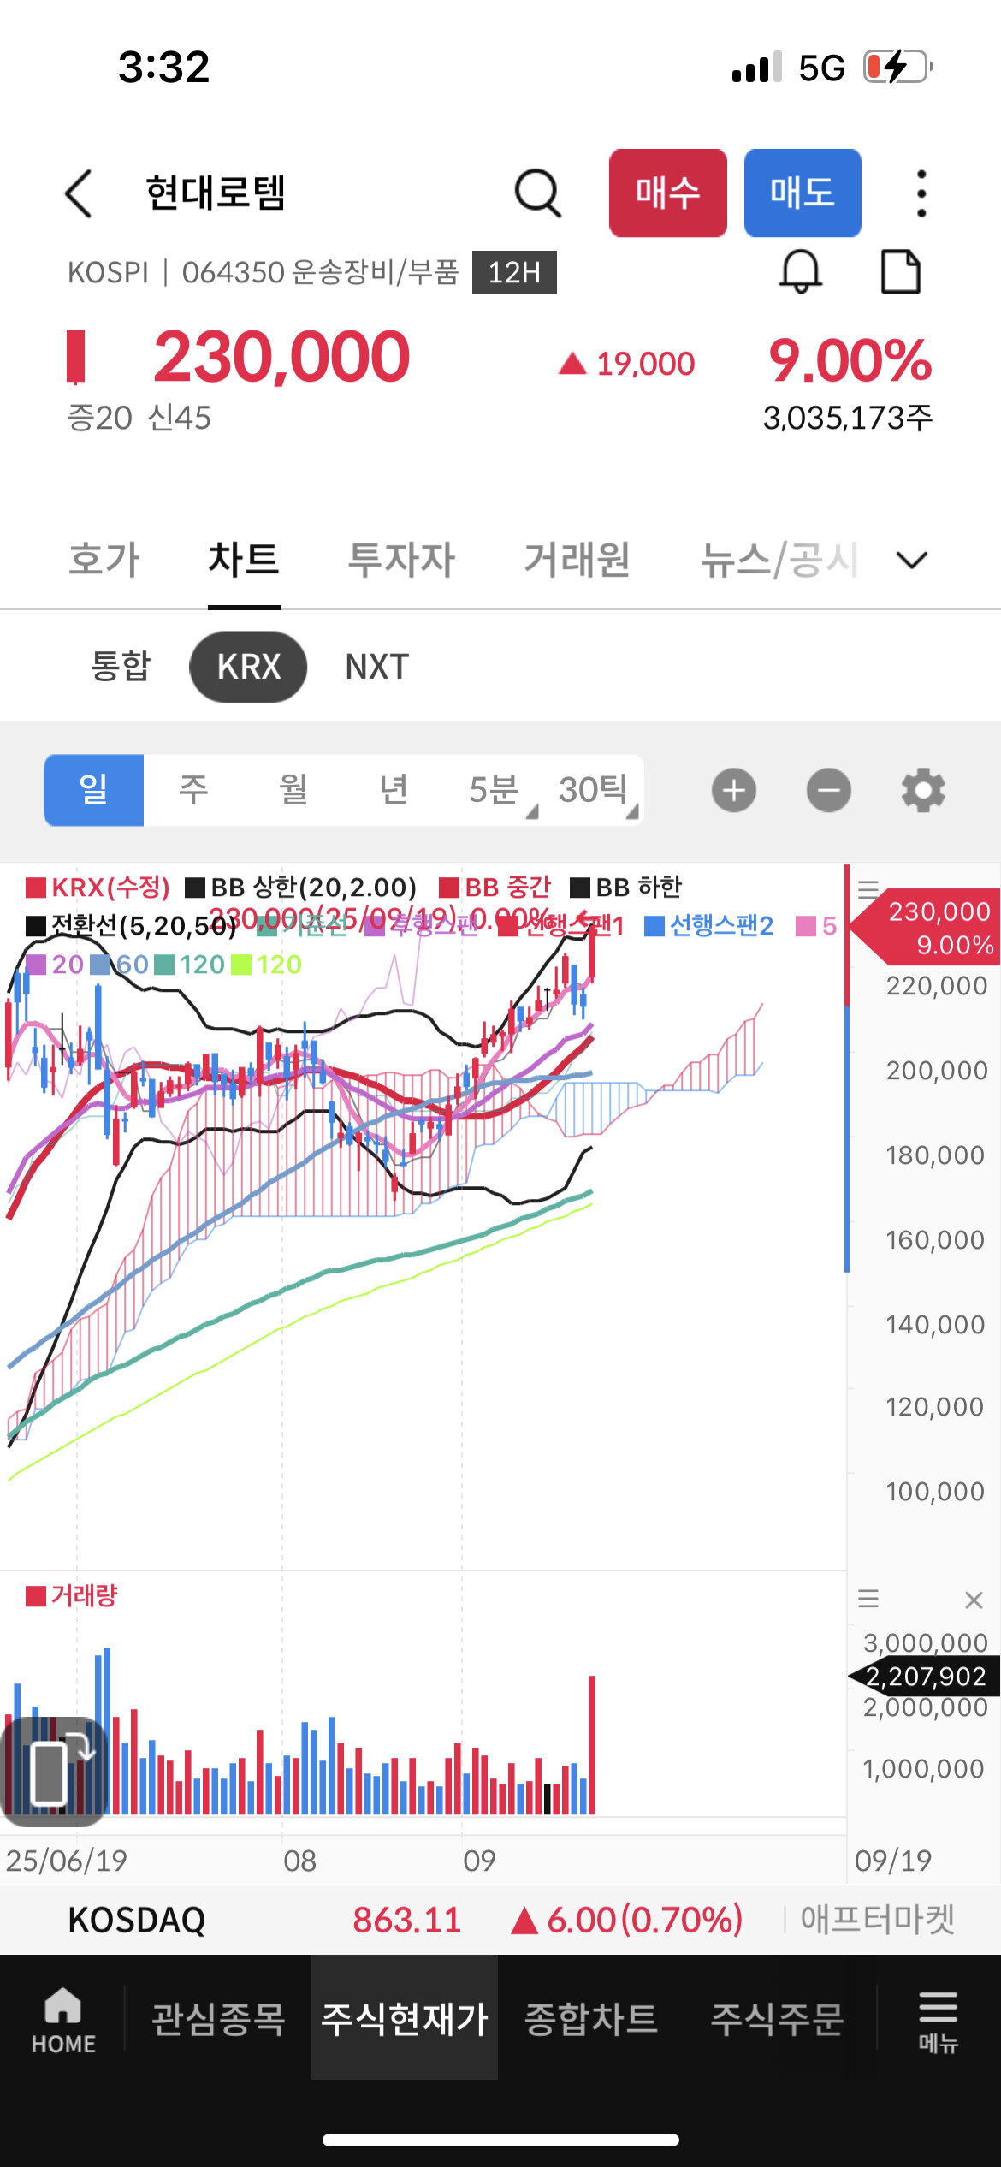
Task: Open the 투자자 tab
Action: (401, 561)
